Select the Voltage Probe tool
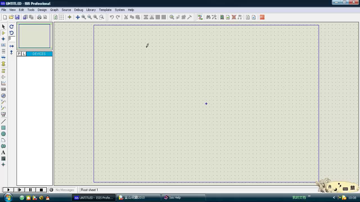The image size is (360, 202). [3, 102]
